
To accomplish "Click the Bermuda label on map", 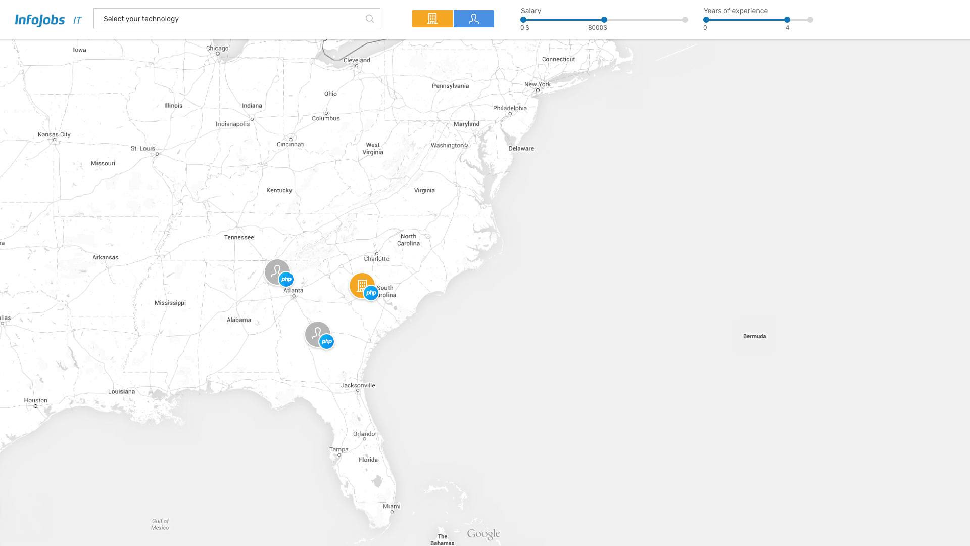I will click(754, 336).
